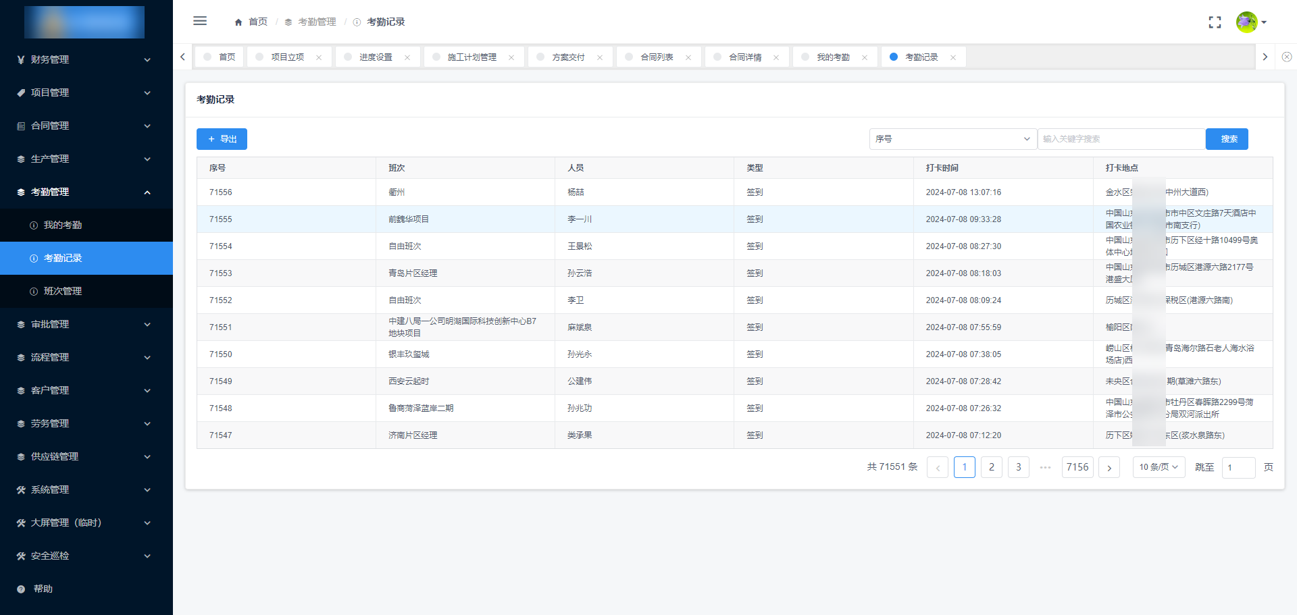1297x615 pixels.
Task: Expand the 流程管理 menu
Action: [86, 357]
